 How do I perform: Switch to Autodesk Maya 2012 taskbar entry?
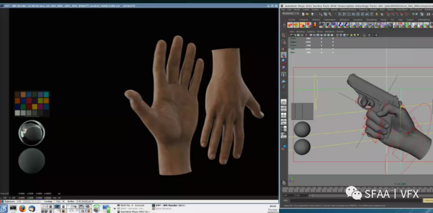(133, 211)
